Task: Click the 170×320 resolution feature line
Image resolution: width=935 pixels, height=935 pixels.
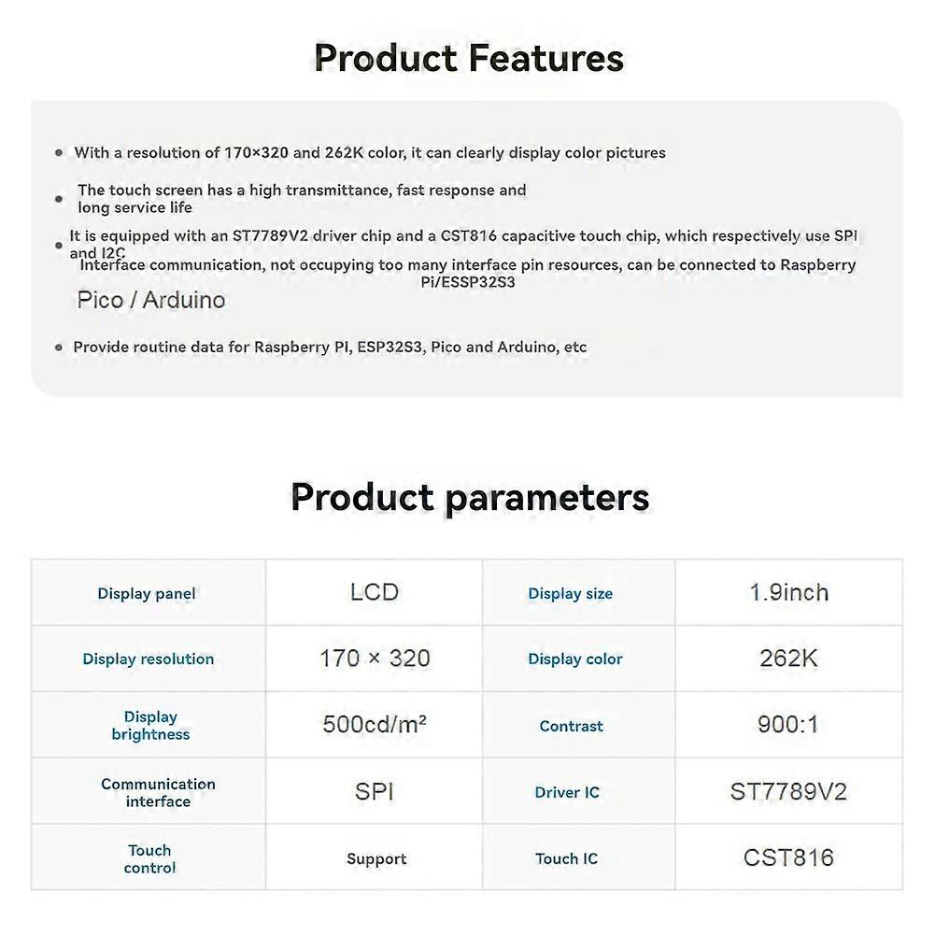Action: 370,152
